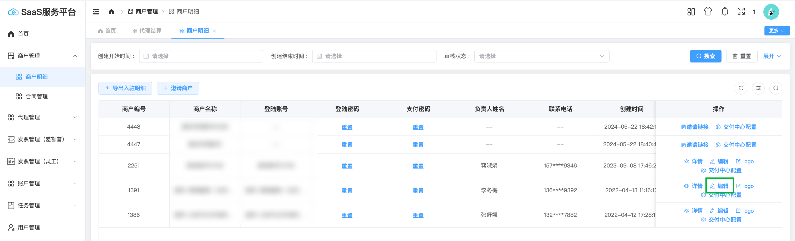Click the user avatar

click(771, 12)
